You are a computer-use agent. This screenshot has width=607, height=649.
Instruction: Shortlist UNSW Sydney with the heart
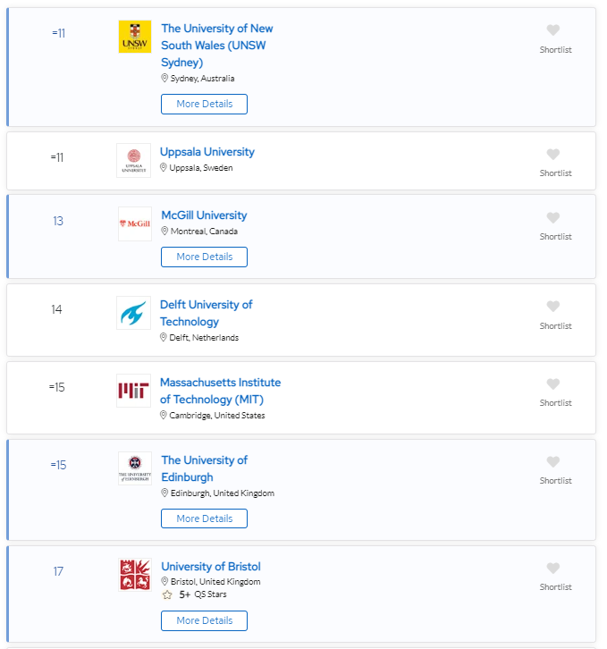553,30
